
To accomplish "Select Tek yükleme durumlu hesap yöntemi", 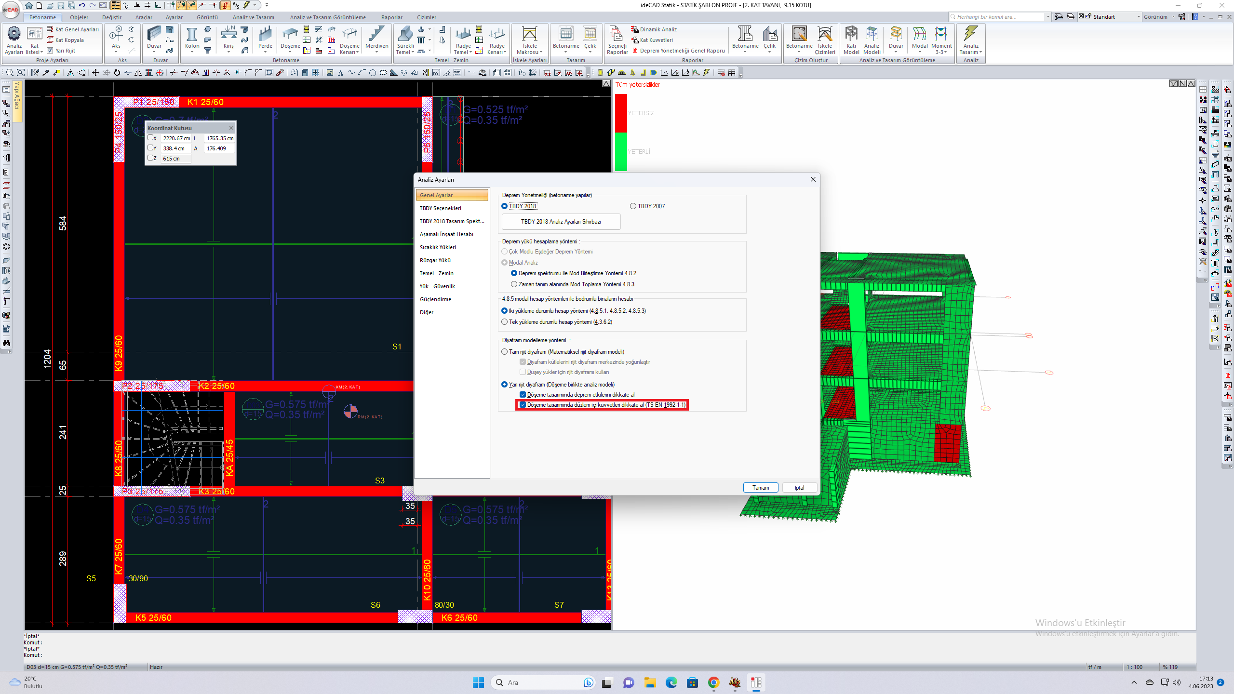I will tap(504, 322).
